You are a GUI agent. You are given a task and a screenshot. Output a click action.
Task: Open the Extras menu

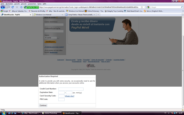39,4
